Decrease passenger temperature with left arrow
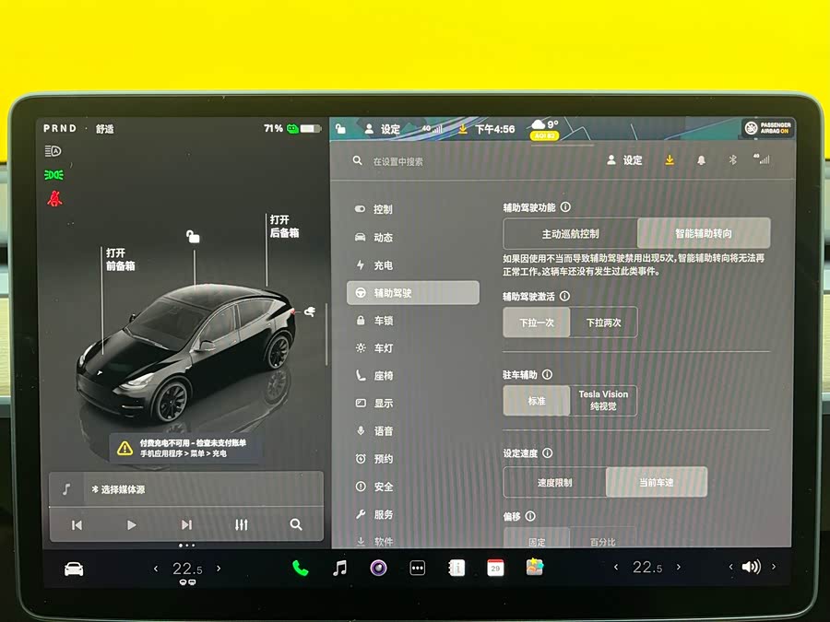Image resolution: width=830 pixels, height=622 pixels. tap(616, 567)
